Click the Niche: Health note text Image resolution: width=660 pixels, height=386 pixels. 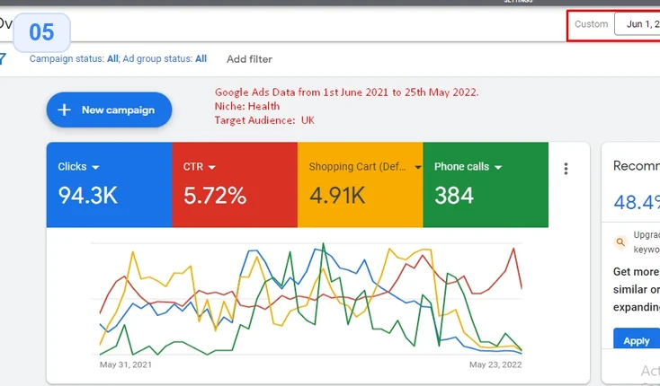[x=247, y=106]
